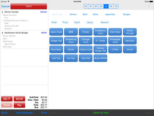Tap the Pay button

[19, 105]
